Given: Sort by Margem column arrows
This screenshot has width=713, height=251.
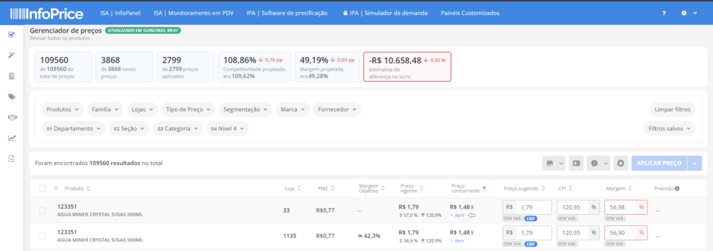Looking at the screenshot, I should (x=629, y=188).
